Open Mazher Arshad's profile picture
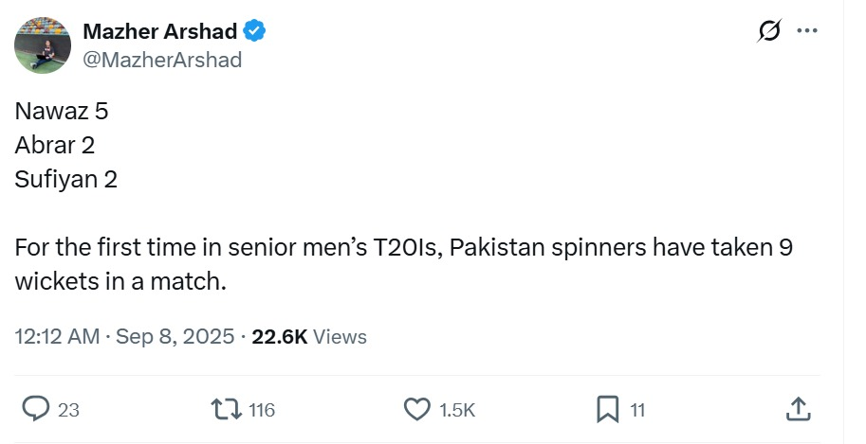Image resolution: width=866 pixels, height=444 pixels. click(41, 44)
